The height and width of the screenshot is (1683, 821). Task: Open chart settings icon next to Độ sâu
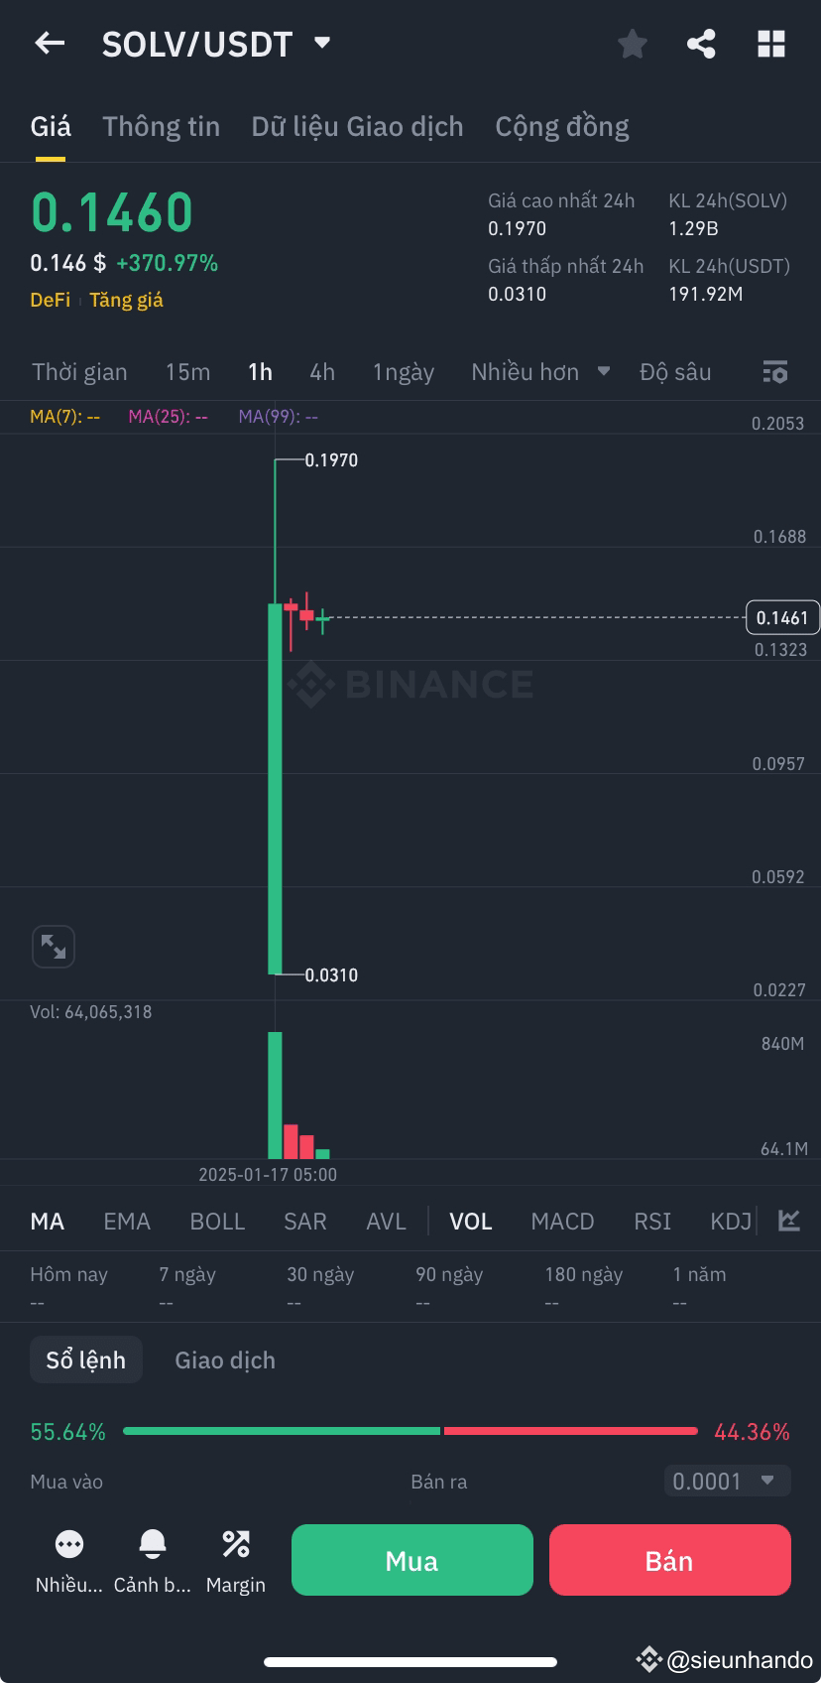[x=775, y=372]
